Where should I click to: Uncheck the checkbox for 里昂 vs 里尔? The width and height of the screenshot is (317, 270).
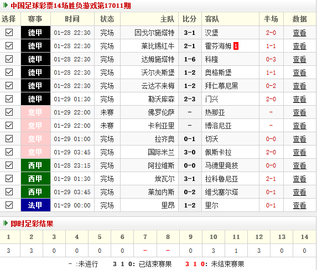[9, 205]
